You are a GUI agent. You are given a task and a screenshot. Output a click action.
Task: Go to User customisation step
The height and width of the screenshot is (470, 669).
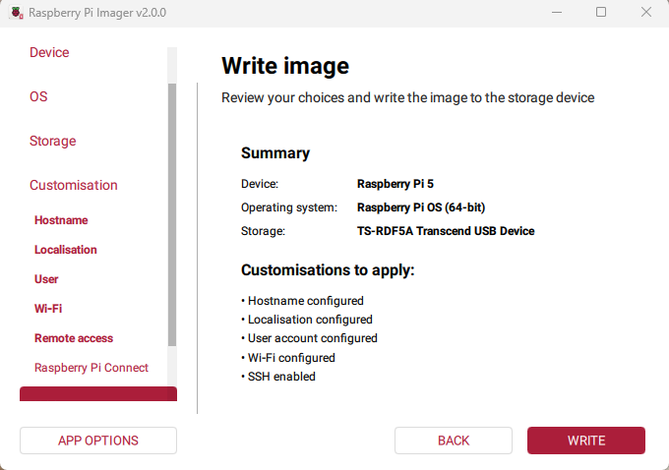(46, 279)
